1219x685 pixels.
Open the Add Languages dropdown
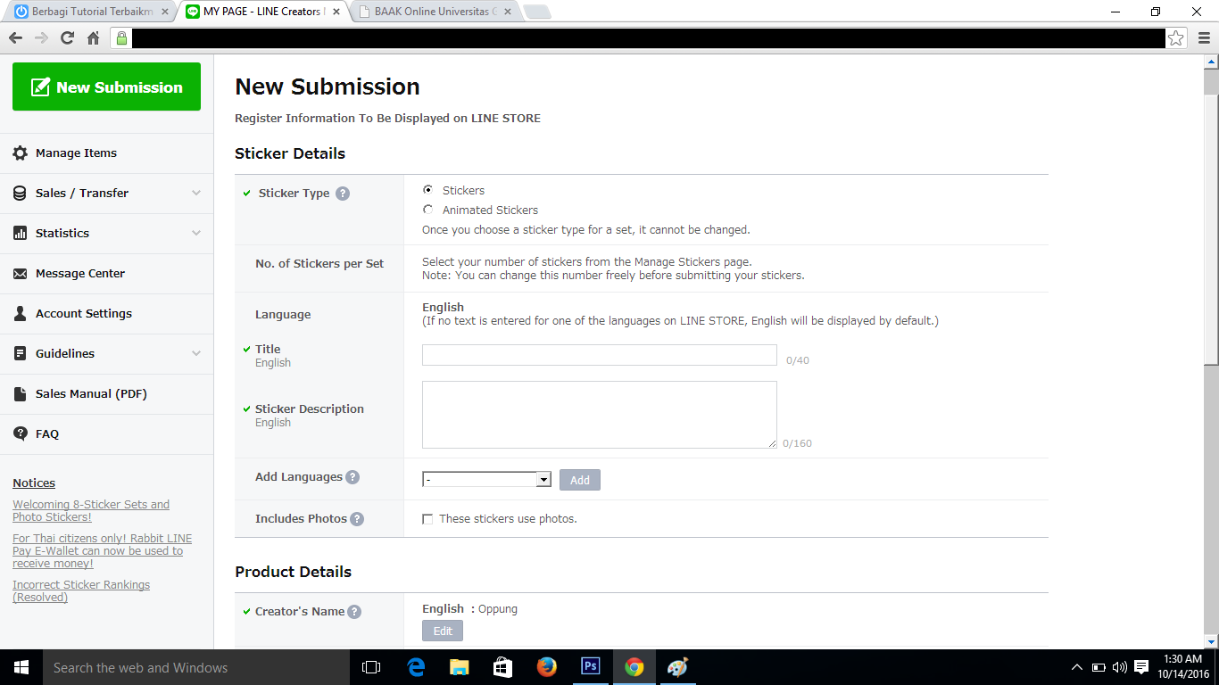[x=486, y=480]
